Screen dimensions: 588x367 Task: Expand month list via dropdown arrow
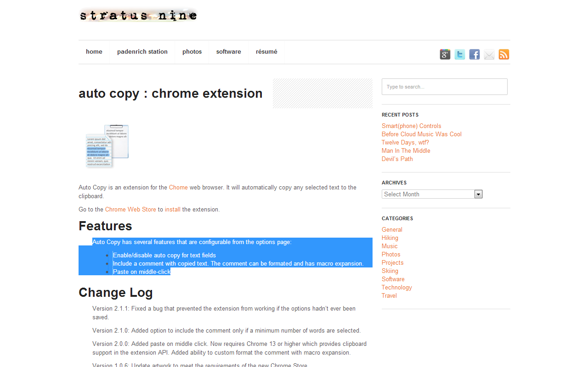[478, 194]
